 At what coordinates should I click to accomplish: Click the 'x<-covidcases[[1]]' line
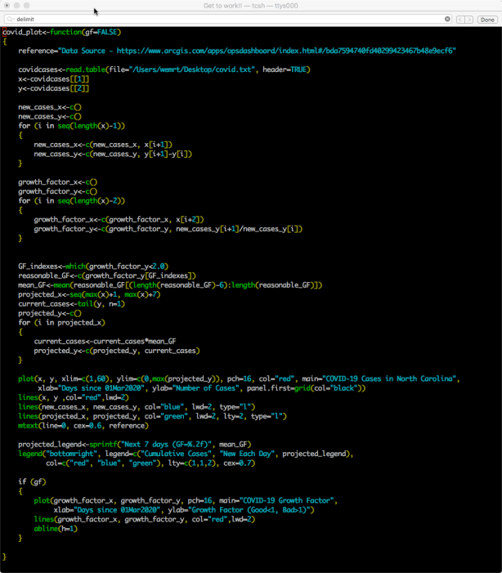pos(54,79)
